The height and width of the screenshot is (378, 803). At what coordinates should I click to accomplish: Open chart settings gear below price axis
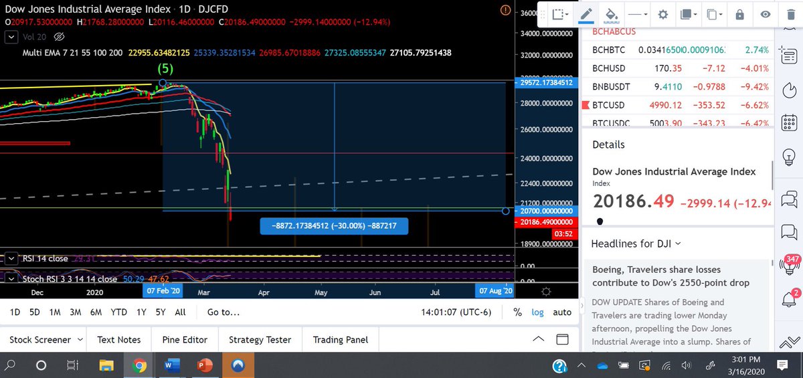tap(546, 291)
